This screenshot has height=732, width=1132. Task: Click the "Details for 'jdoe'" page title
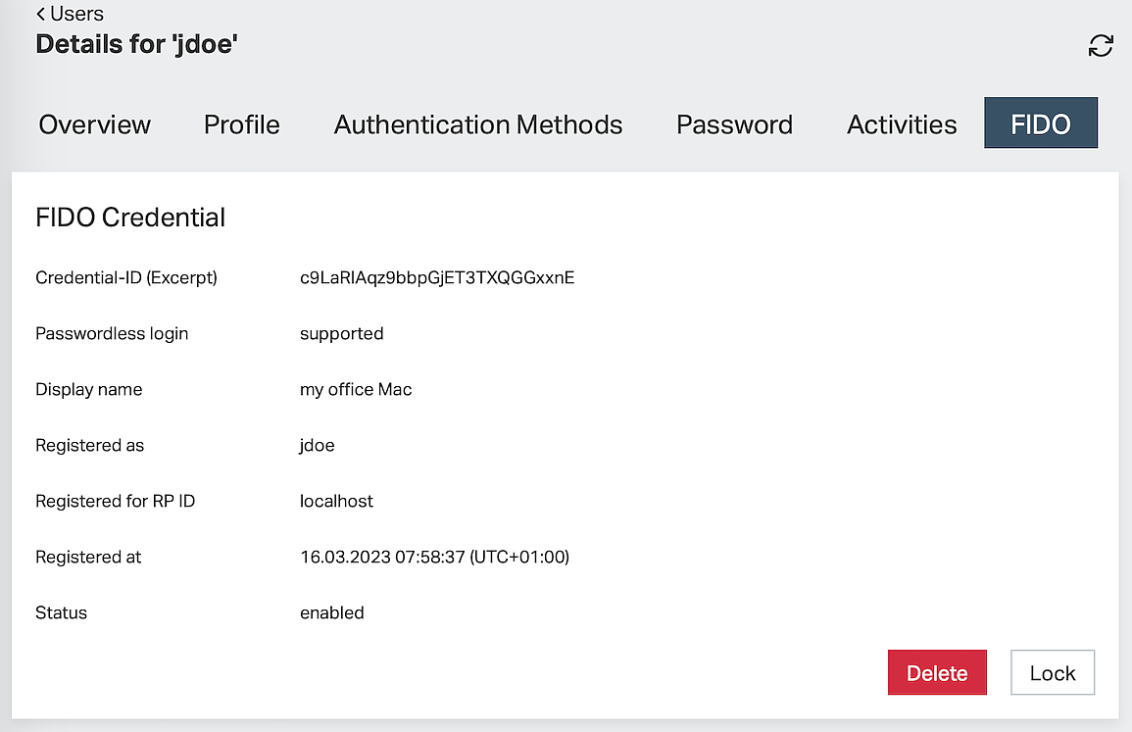[136, 44]
